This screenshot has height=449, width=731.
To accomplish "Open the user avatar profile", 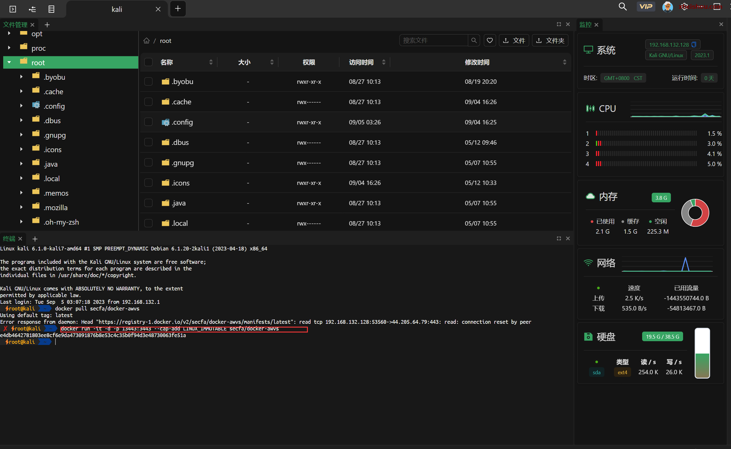I will [x=667, y=7].
